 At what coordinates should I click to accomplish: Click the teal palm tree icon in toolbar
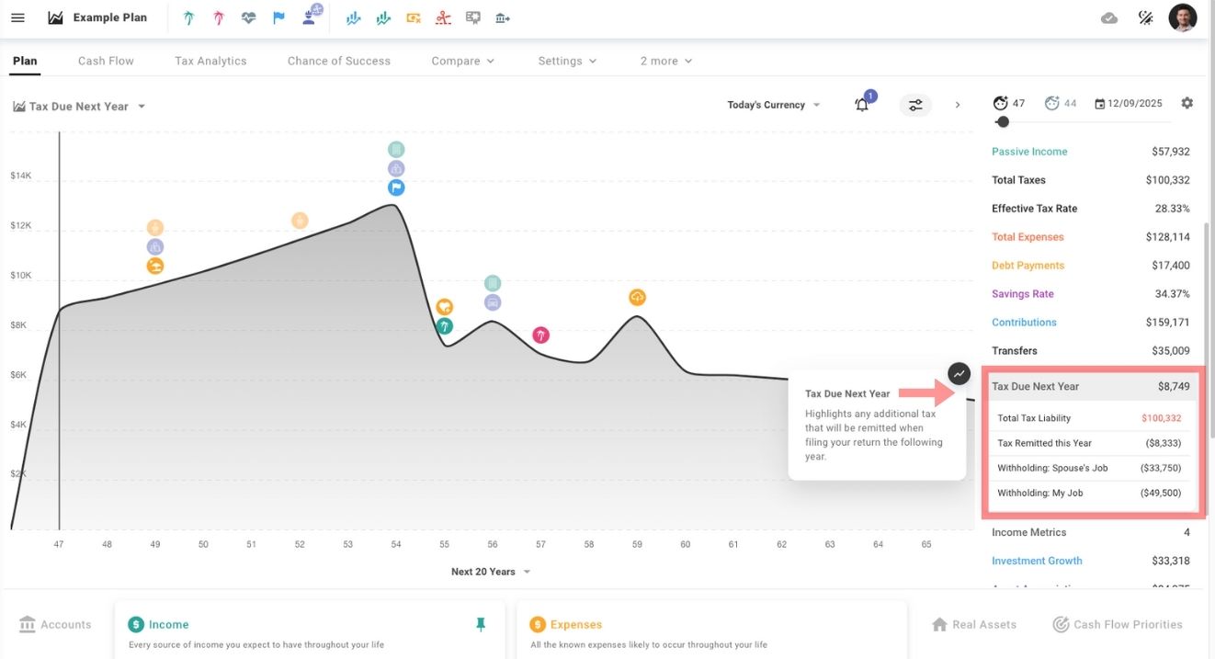[x=189, y=17]
